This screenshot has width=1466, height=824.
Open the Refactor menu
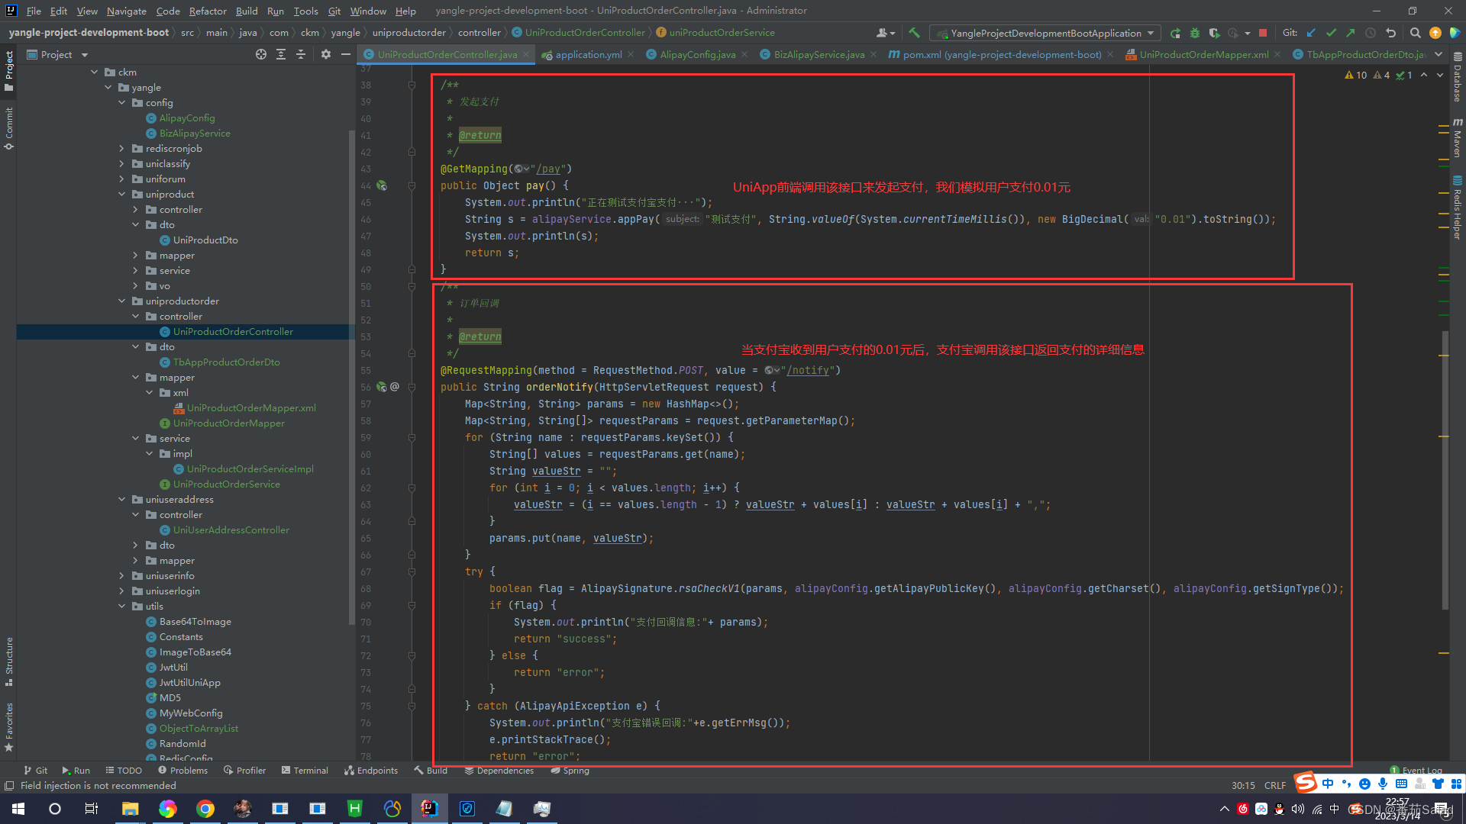pyautogui.click(x=208, y=11)
